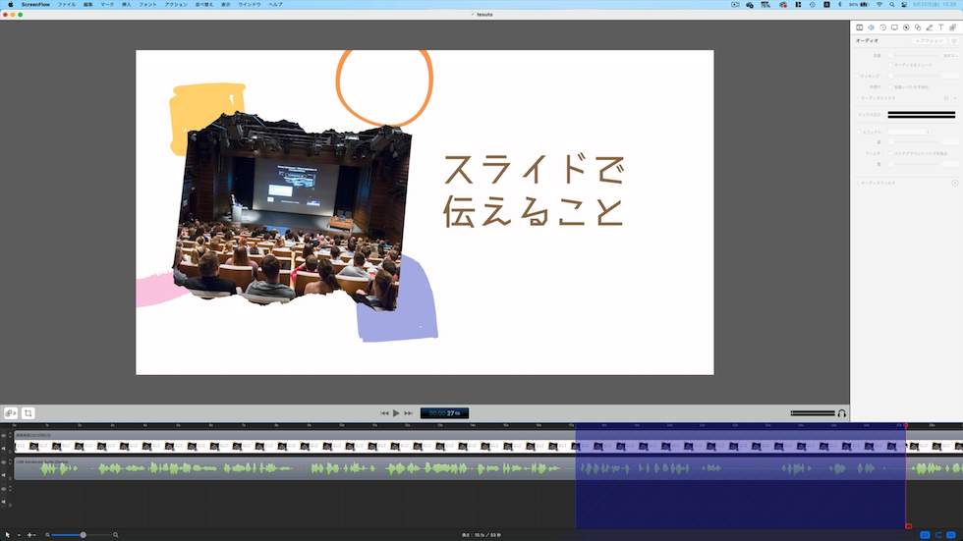This screenshot has height=541, width=963.
Task: Click the canvas options button left of crop
Action: coord(11,413)
